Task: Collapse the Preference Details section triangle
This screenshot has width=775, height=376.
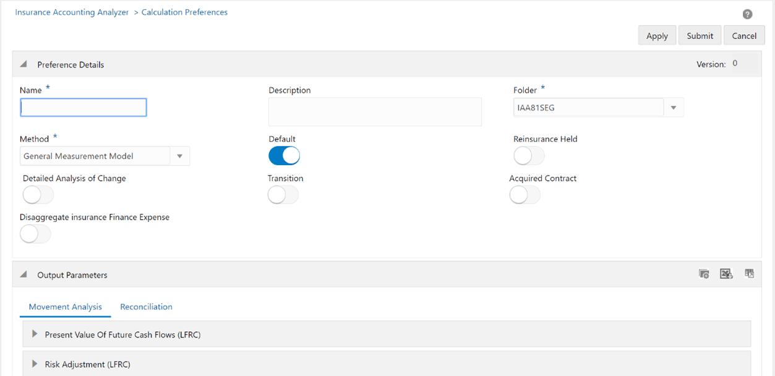Action: coord(23,64)
